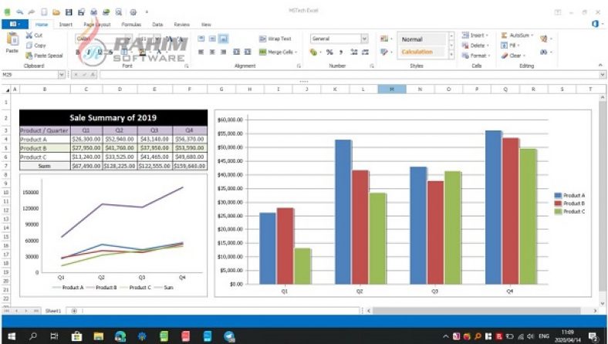Screen dimensions: 608x344
Task: Click the Save As icon in quick access toolbar
Action: pos(82,12)
